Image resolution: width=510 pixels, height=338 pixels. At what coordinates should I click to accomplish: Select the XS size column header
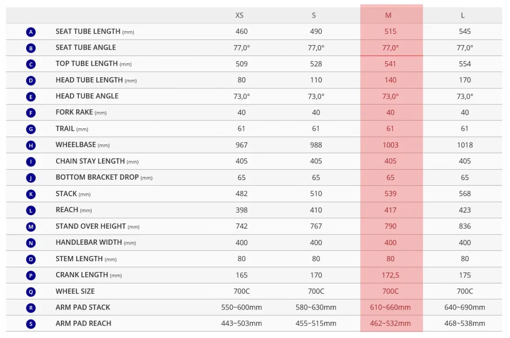[x=239, y=16]
